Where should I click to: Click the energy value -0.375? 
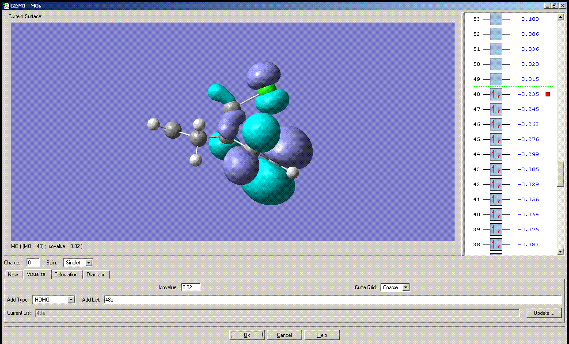coord(528,229)
